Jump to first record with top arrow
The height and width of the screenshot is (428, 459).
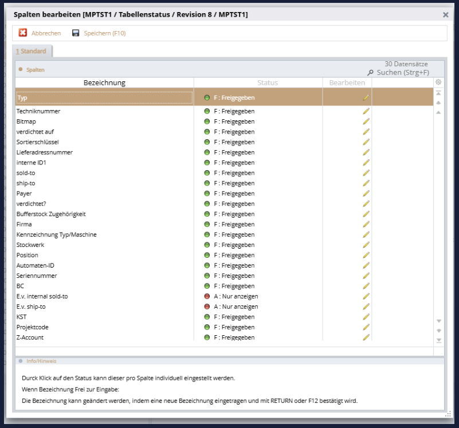(x=438, y=93)
